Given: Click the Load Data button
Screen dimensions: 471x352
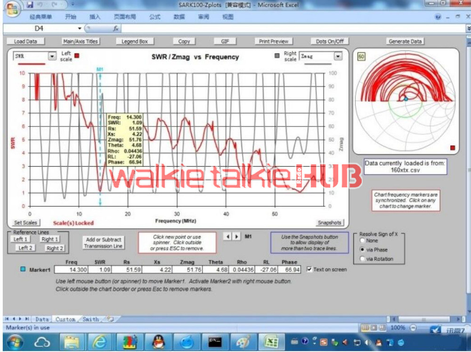Looking at the screenshot, I should pyautogui.click(x=25, y=41).
